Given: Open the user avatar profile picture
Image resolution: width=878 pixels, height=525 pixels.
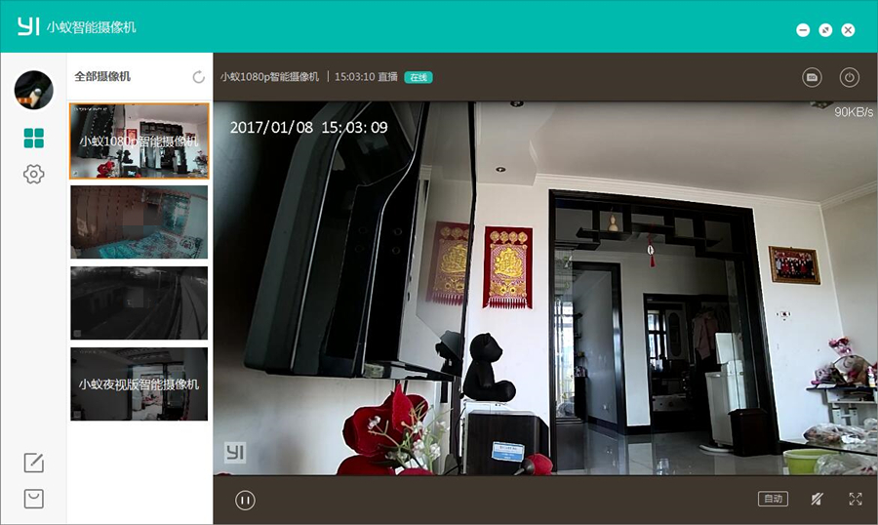Looking at the screenshot, I should tap(33, 90).
